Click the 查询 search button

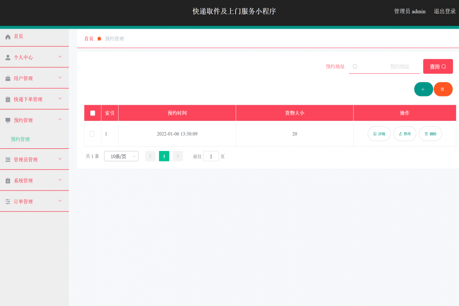pyautogui.click(x=438, y=66)
